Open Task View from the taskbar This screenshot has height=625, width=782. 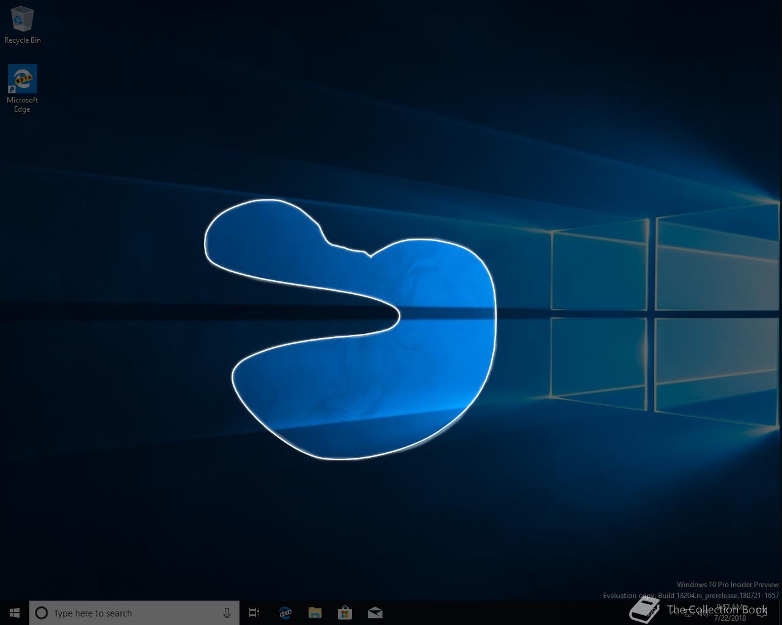point(254,613)
